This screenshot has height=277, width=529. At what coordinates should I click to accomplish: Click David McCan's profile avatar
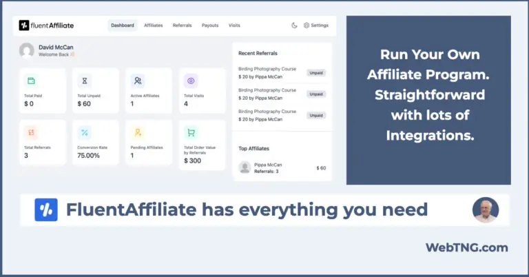pos(27,50)
